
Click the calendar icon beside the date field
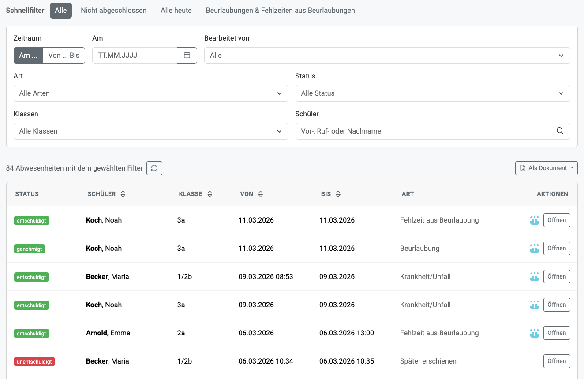pos(187,56)
